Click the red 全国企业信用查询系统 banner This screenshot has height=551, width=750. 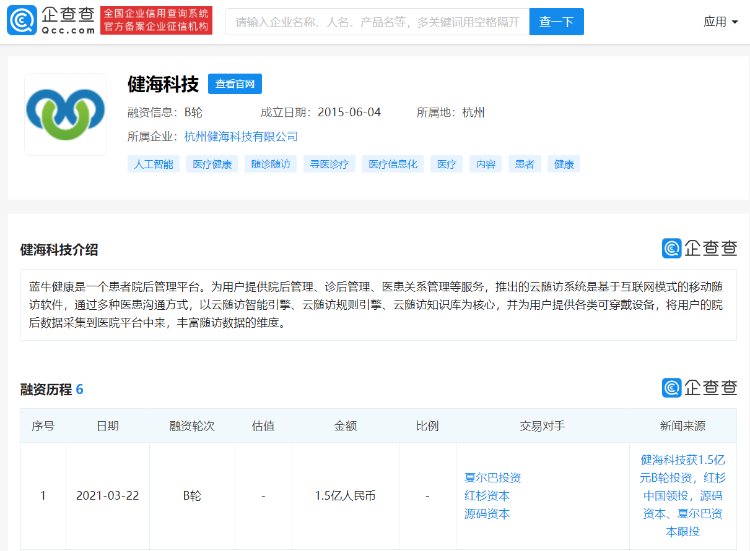[156, 20]
